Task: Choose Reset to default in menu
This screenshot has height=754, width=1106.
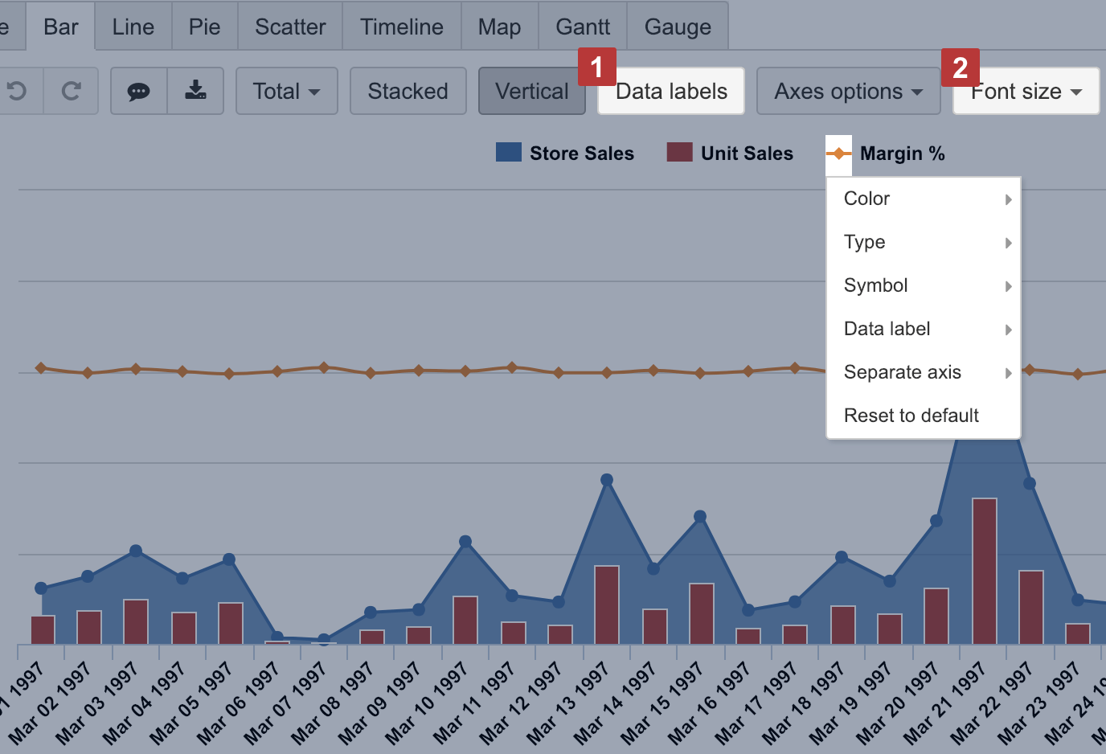Action: (911, 416)
